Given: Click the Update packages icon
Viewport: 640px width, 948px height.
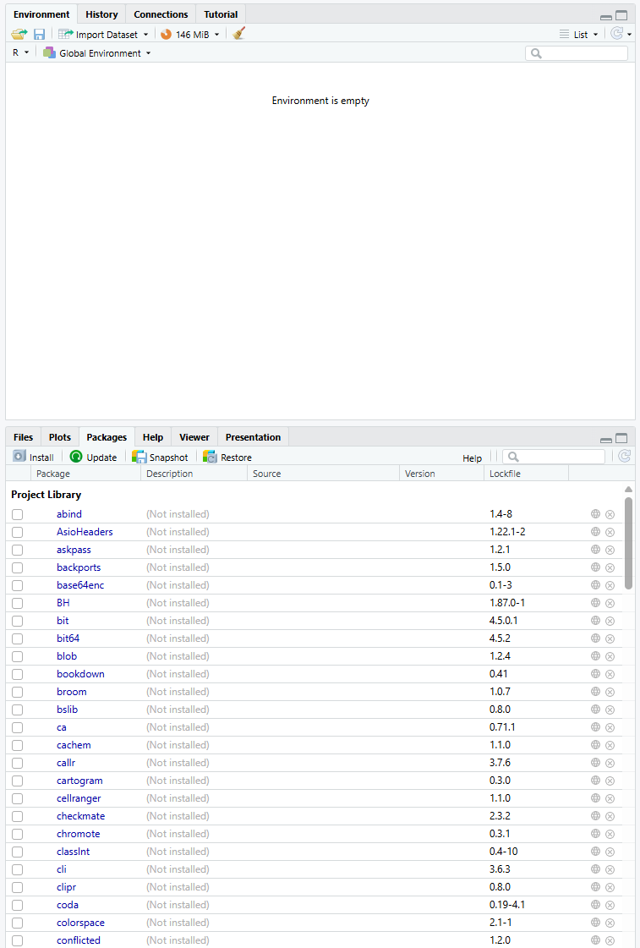Looking at the screenshot, I should (x=77, y=457).
